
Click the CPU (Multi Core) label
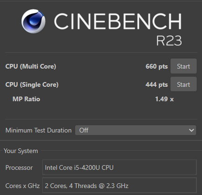(31, 67)
